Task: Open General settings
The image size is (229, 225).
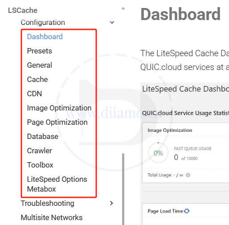Action: tap(40, 65)
